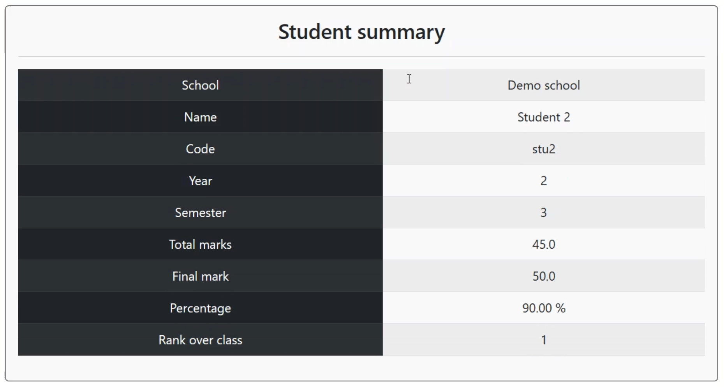The image size is (724, 387).
Task: Click the 45.0 total marks value
Action: [543, 244]
